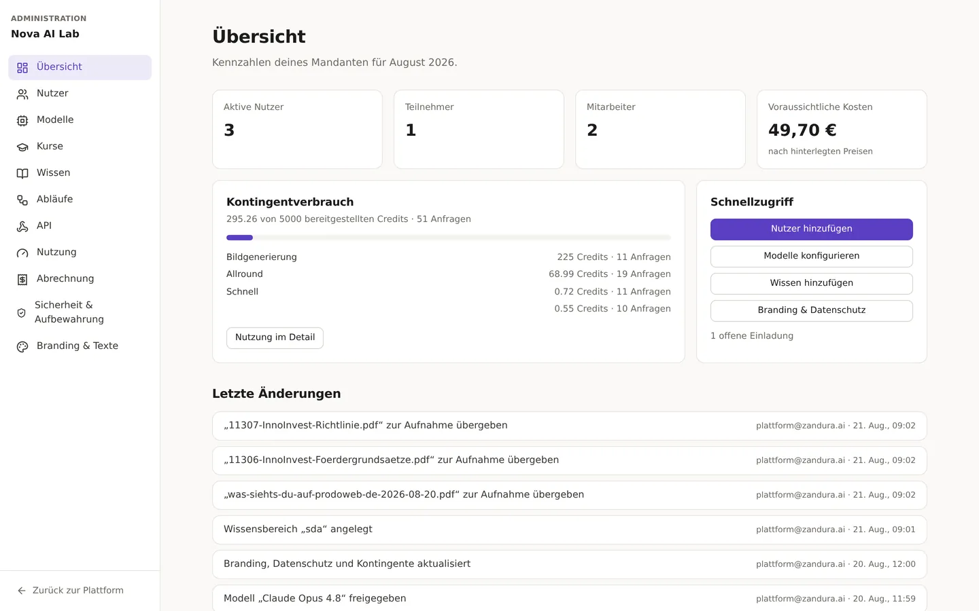
Task: Click the Nutzer hinzufügen button
Action: [812, 229]
